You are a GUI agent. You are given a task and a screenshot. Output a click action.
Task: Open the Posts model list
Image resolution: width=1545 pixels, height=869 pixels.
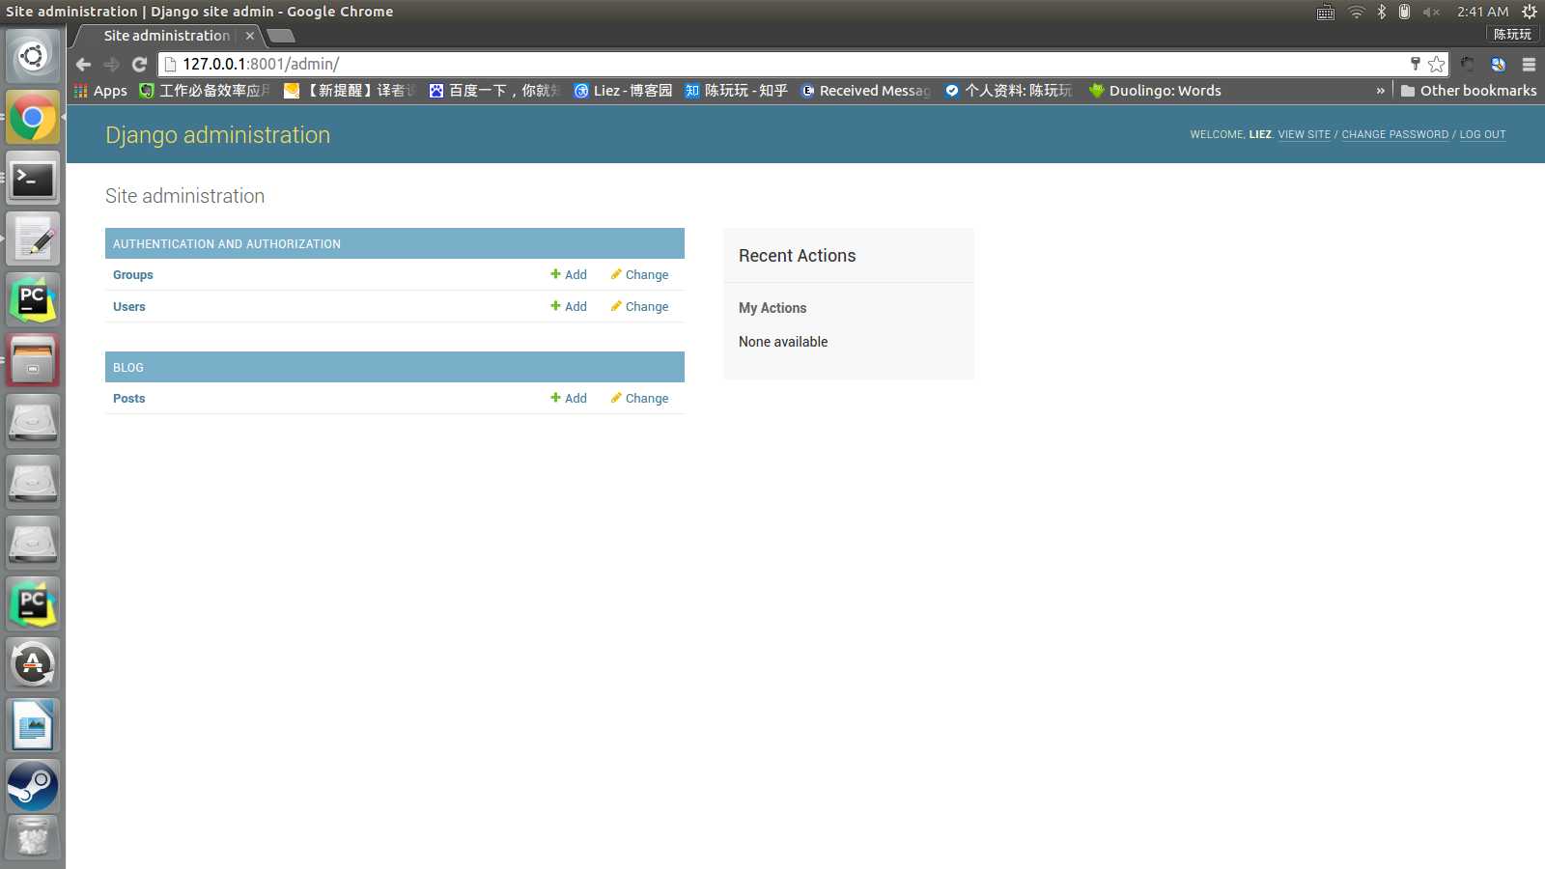(129, 399)
